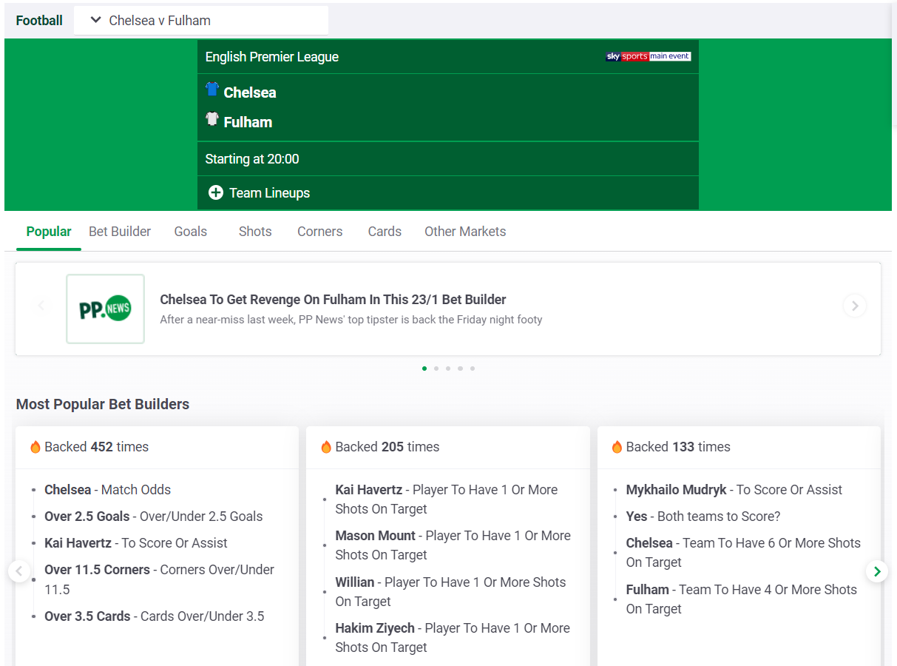Click Over 11.5 Corners selection
This screenshot has width=897, height=666.
(159, 579)
